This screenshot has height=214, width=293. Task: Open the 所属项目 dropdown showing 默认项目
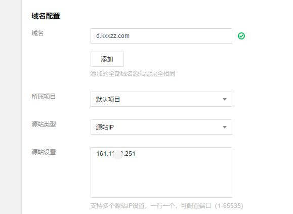coord(161,99)
